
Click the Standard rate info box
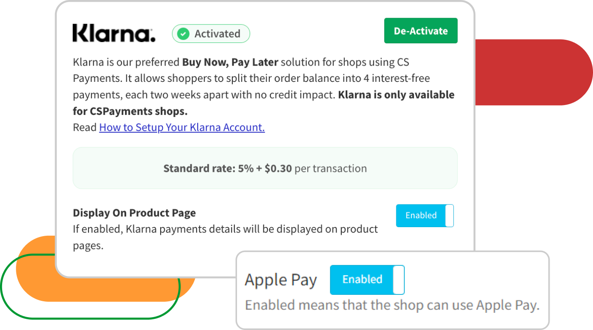pos(265,168)
